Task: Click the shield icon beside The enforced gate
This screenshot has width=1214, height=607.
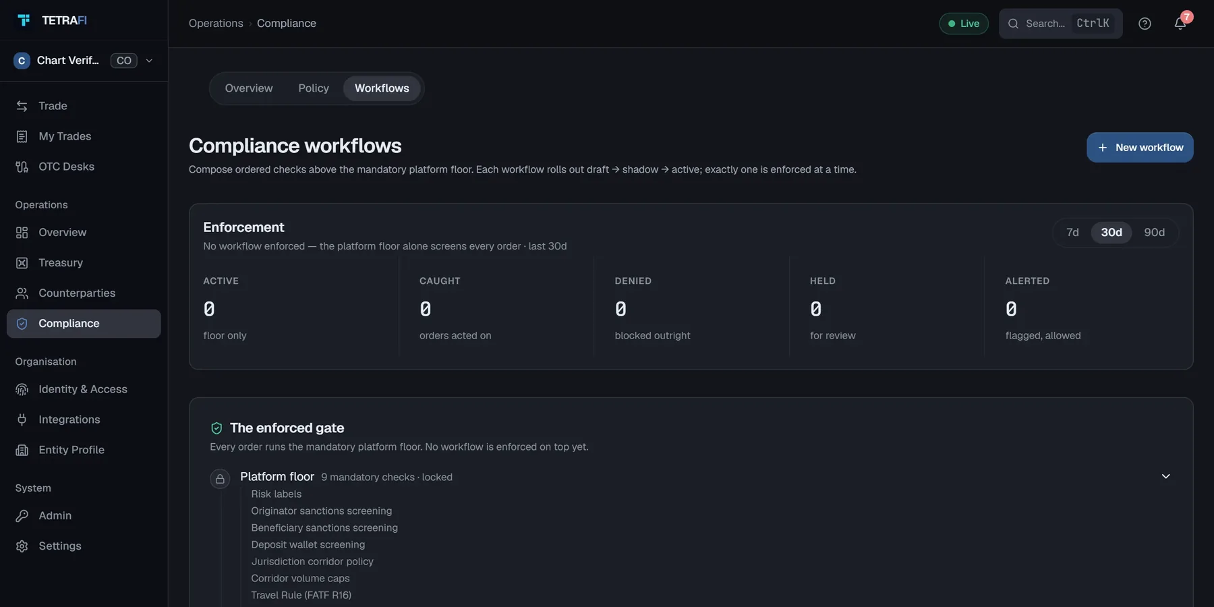Action: point(216,428)
